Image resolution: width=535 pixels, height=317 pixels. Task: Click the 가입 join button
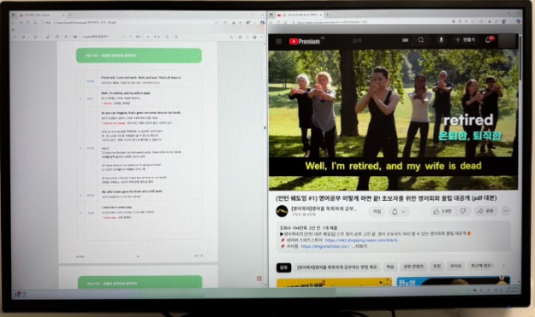(377, 211)
